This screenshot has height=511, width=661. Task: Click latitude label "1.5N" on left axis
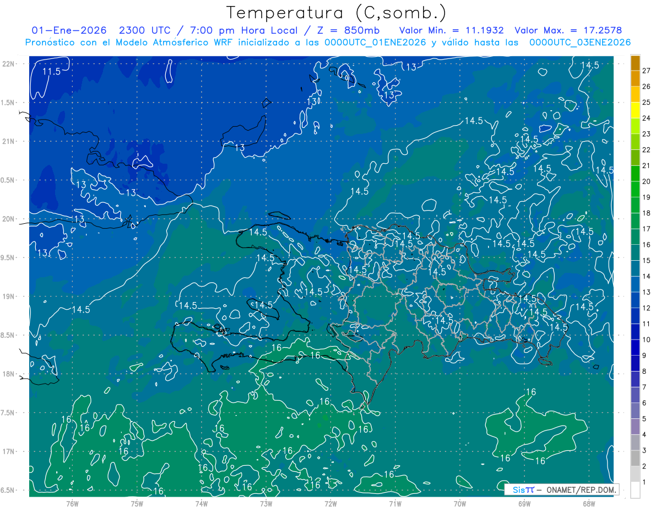8,103
